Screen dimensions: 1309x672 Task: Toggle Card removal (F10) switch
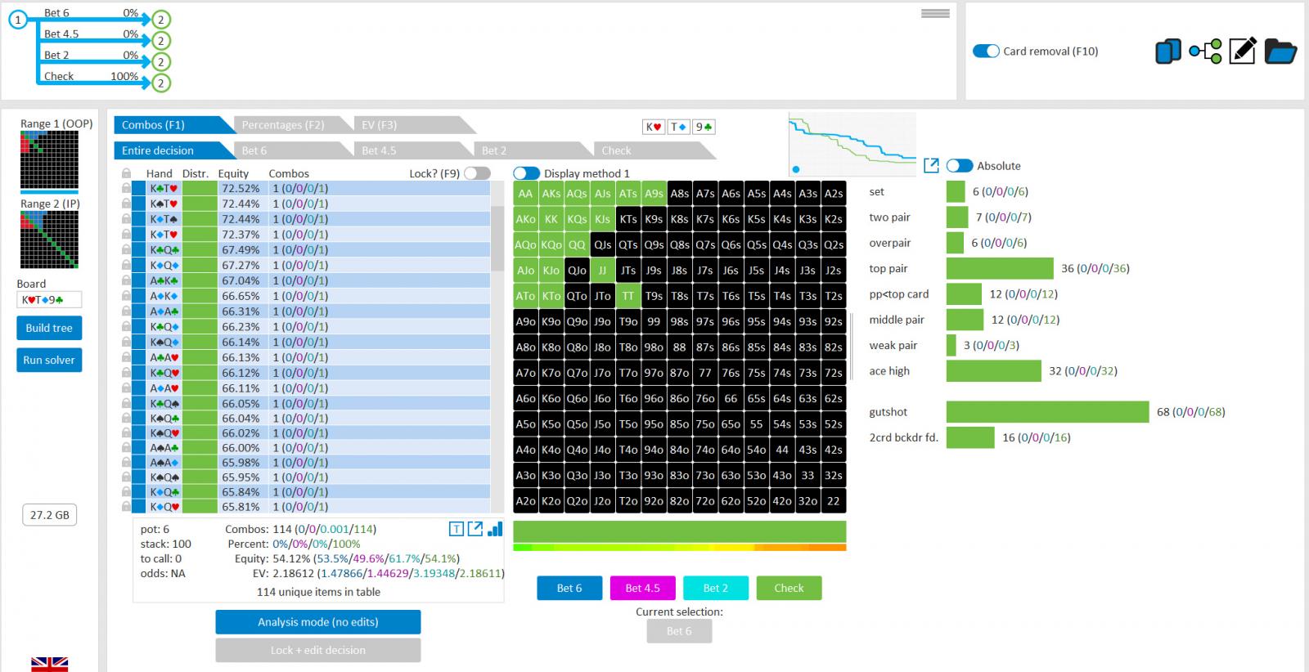click(x=986, y=52)
